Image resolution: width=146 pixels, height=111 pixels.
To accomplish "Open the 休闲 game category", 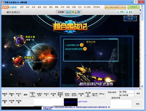I will click(x=62, y=7).
